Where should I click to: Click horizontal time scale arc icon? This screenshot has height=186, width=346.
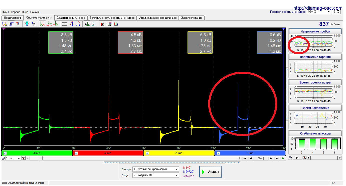click(78, 24)
